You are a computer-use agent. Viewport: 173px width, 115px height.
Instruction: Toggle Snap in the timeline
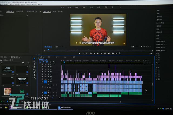click(x=43, y=62)
